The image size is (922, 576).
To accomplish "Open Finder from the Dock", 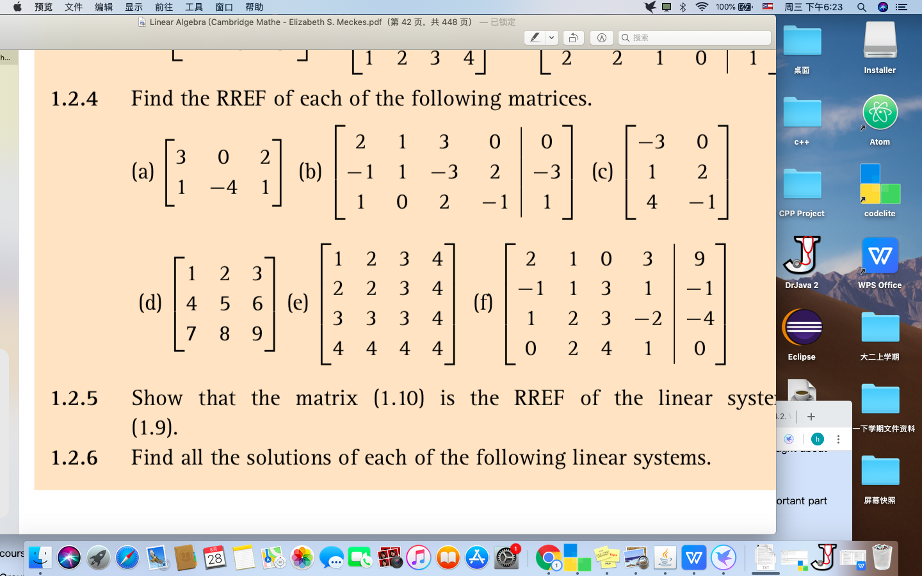I will click(40, 557).
